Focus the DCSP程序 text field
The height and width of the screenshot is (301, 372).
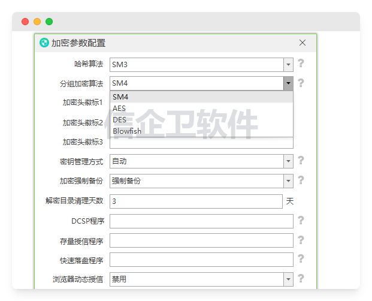201,221
